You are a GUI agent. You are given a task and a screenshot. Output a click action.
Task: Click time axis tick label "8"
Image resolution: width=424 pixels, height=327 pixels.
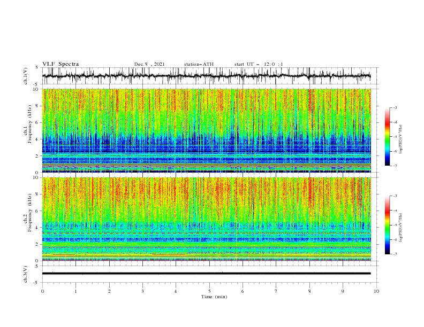(309, 291)
